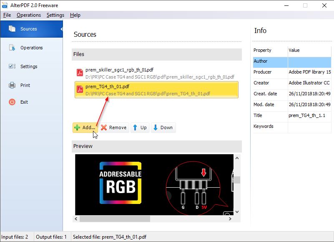Click the blue down arrow icon
Screen dimensions: 334x242
pyautogui.click(x=156, y=127)
